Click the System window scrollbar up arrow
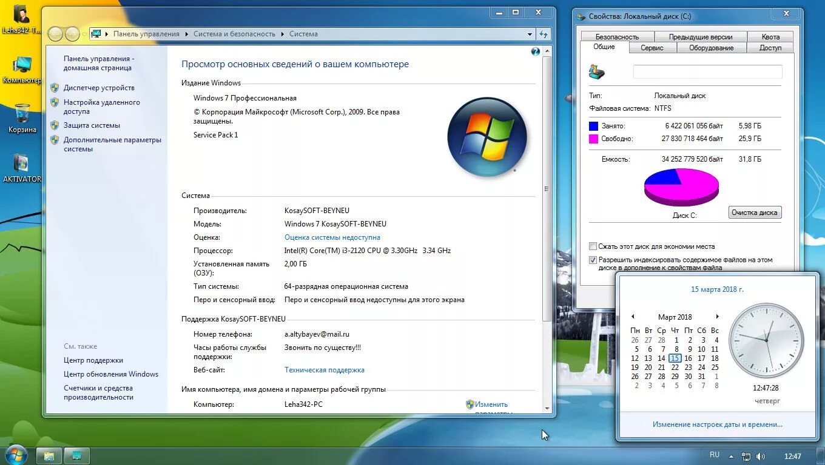This screenshot has width=825, height=465. (547, 52)
